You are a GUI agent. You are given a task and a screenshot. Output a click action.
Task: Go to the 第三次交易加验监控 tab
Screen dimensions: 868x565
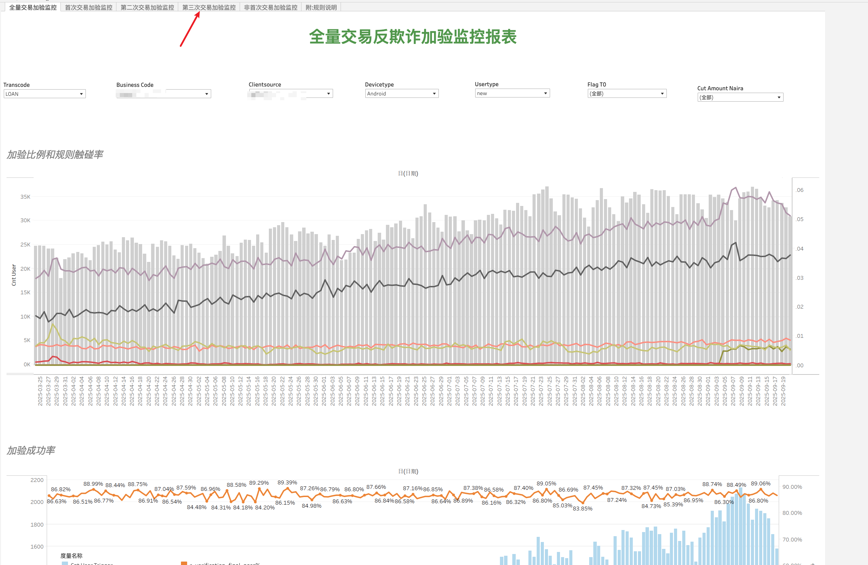209,7
